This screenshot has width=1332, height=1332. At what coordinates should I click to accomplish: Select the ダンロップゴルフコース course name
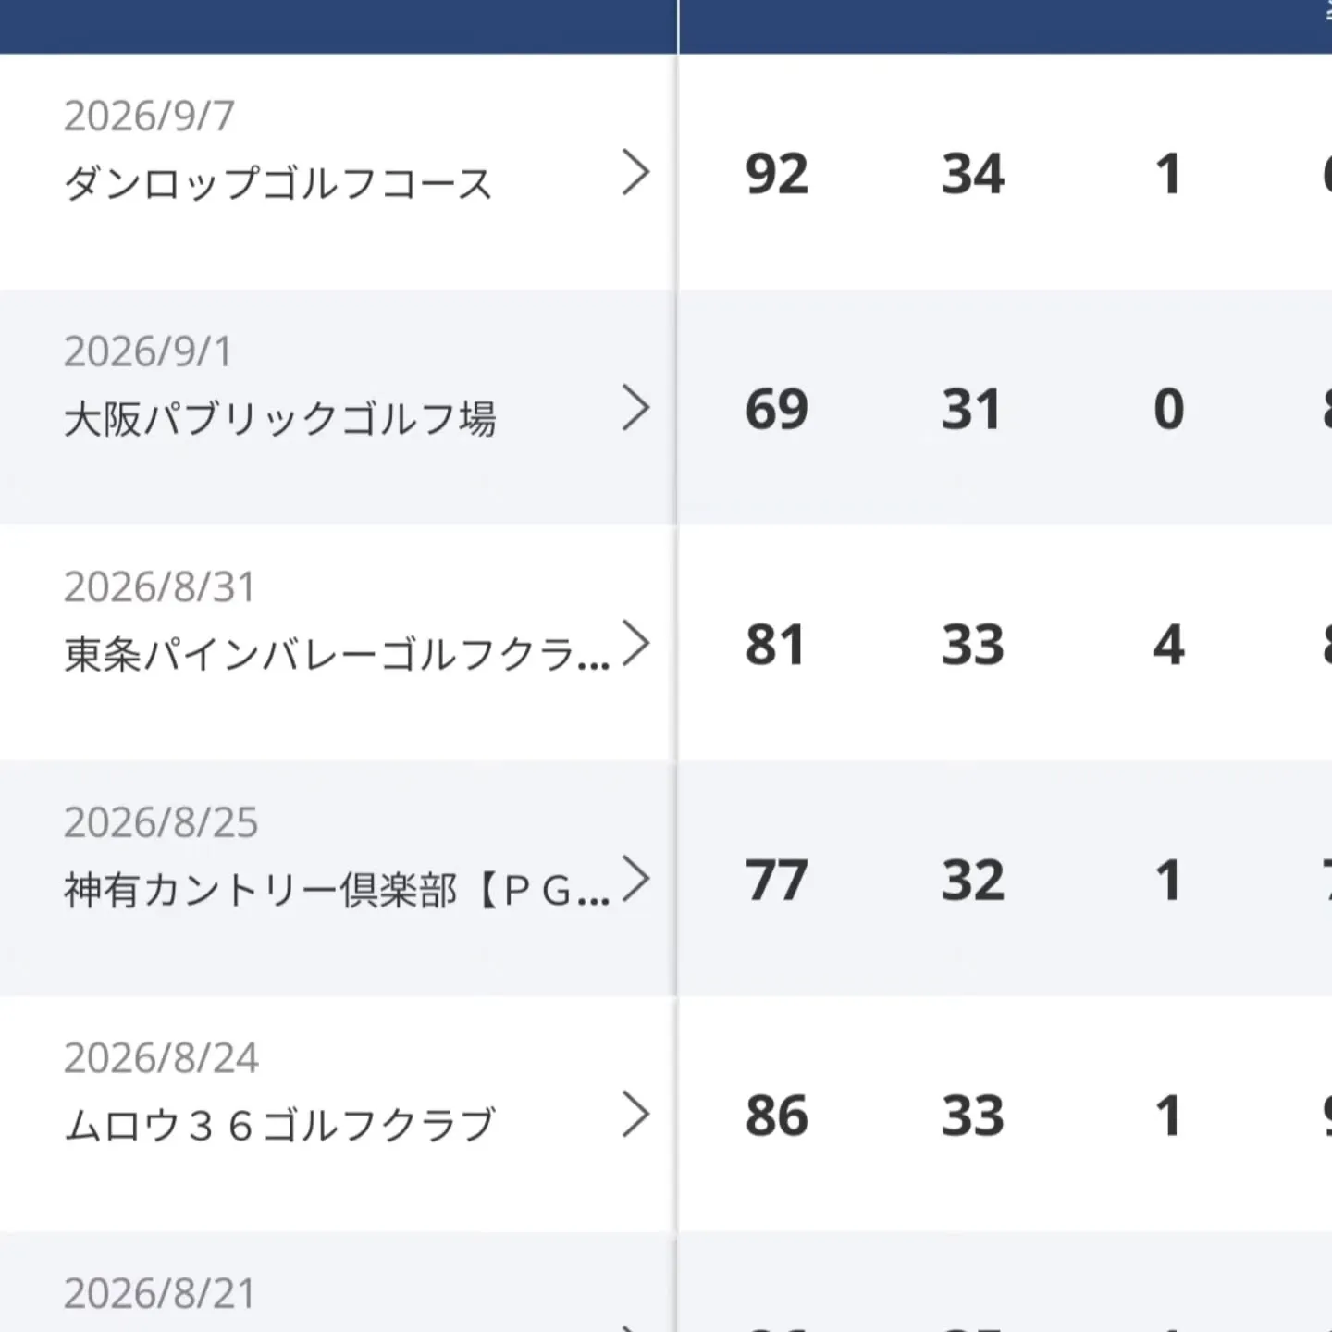(x=277, y=183)
